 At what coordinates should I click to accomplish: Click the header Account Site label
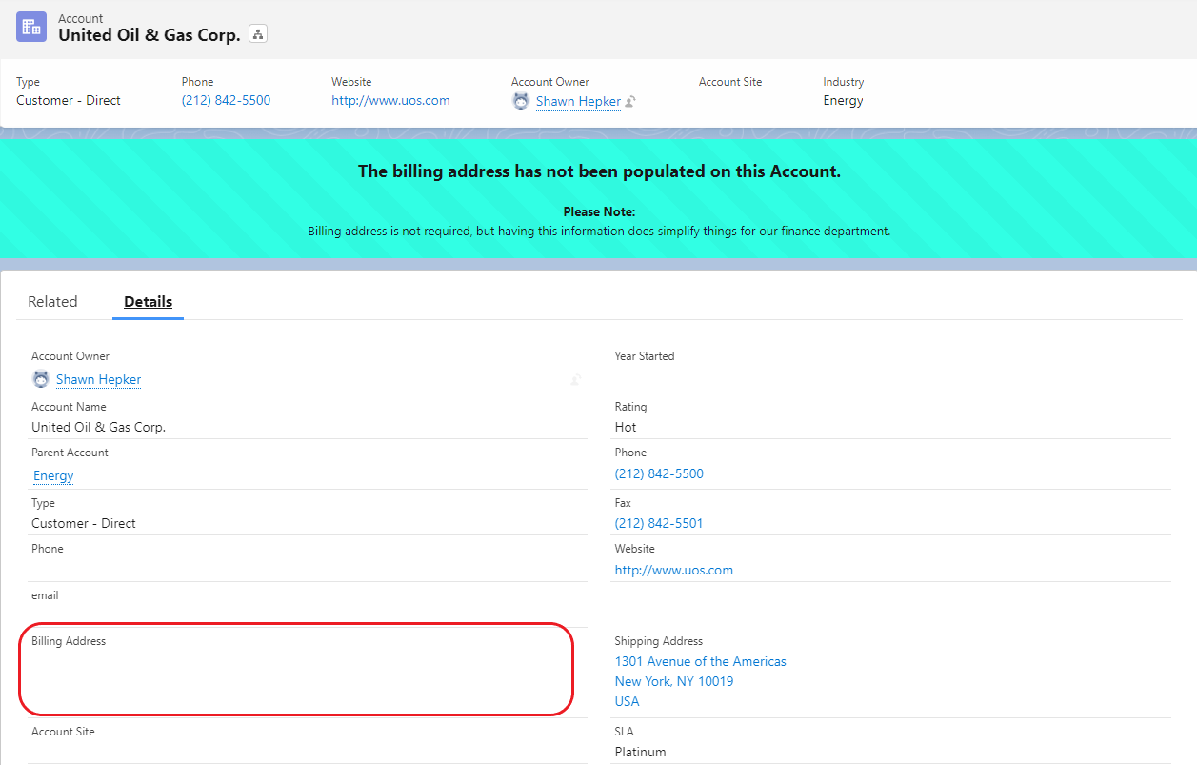pyautogui.click(x=730, y=82)
